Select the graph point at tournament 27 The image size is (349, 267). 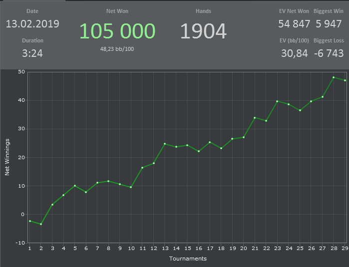(323, 97)
